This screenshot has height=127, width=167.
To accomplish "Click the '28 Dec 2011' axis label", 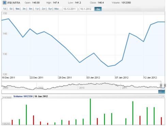I will (x=65, y=77).
